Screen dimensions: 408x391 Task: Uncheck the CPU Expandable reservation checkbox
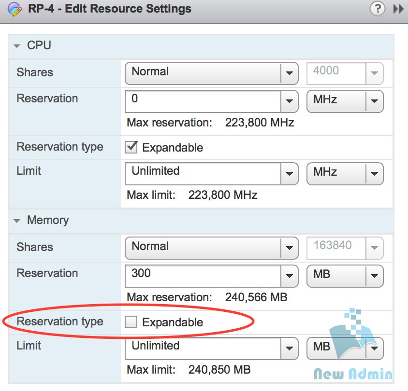tap(131, 147)
